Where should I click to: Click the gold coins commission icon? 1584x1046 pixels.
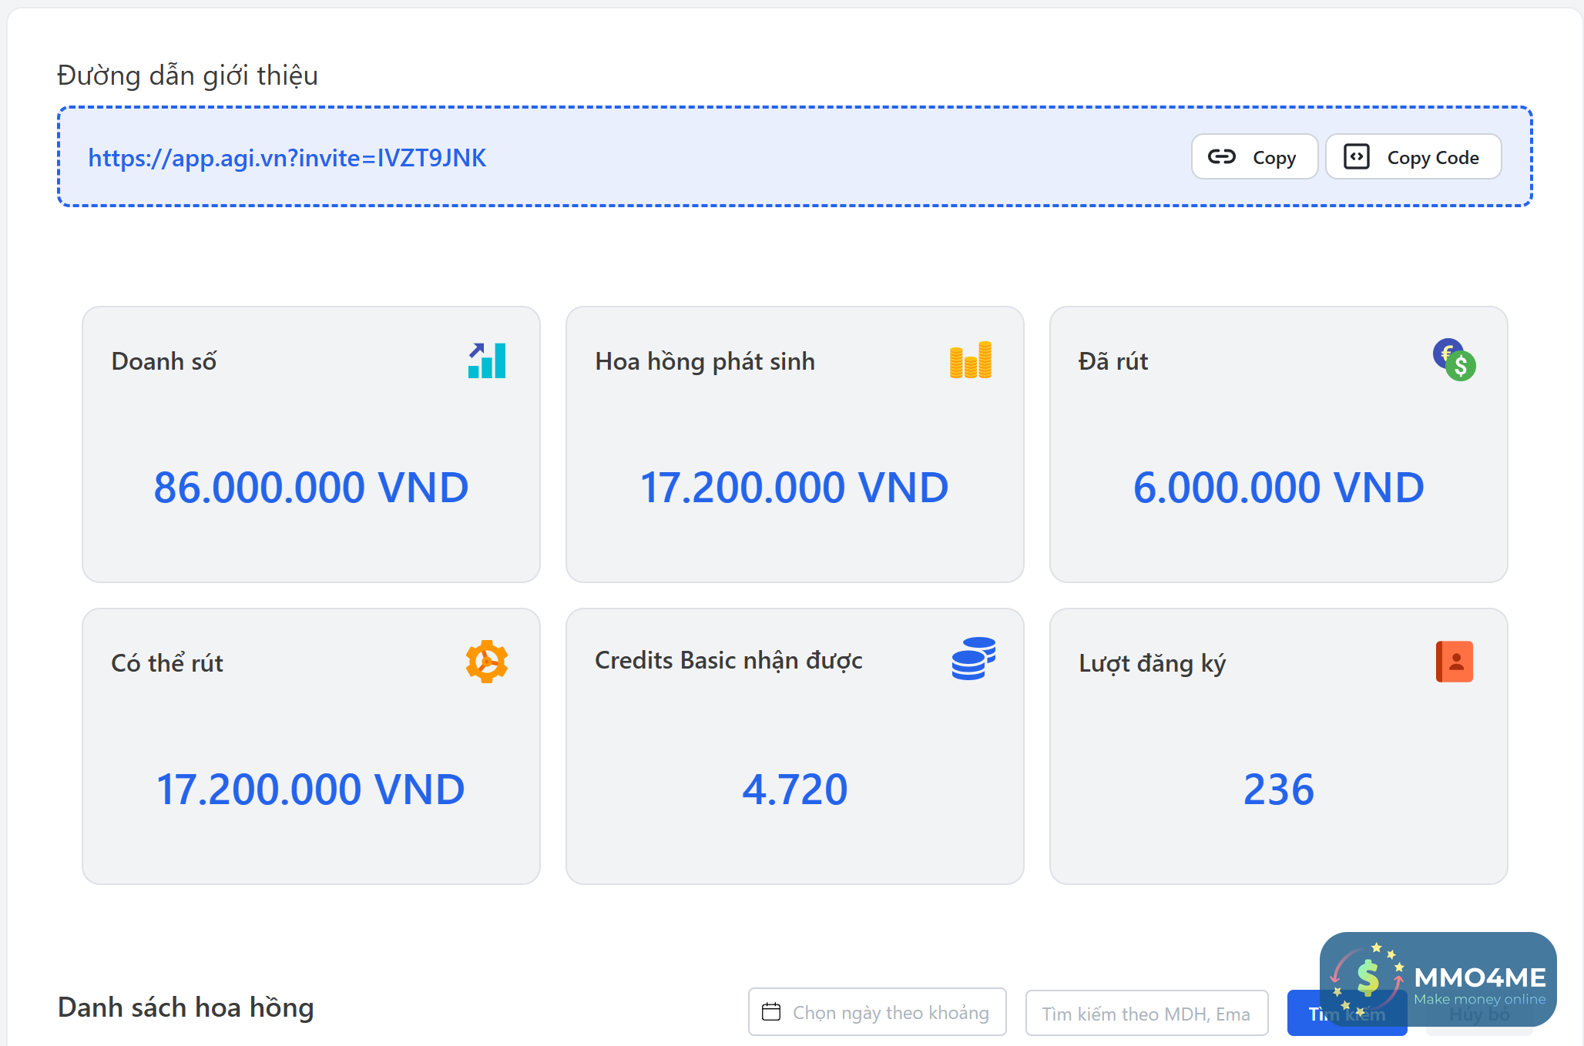point(970,360)
